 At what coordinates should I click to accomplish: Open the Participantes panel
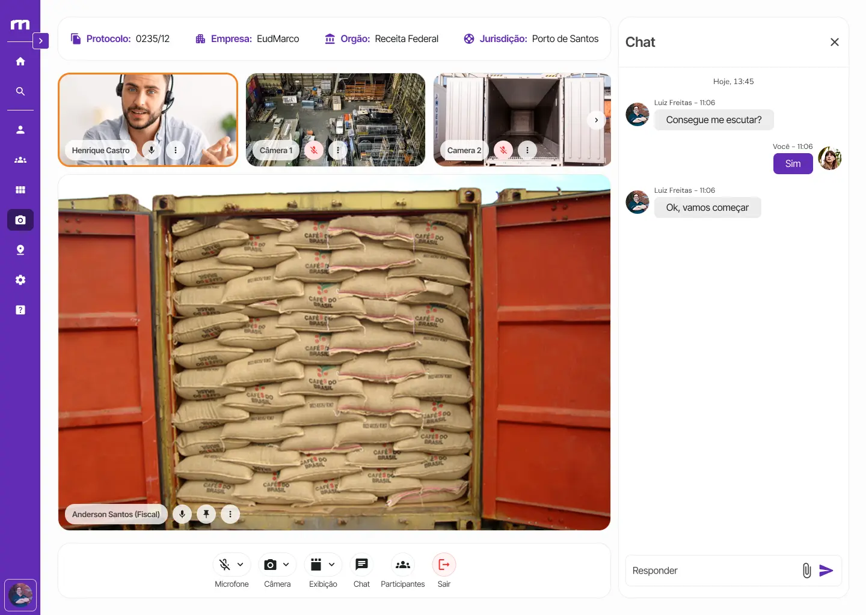[x=402, y=565]
